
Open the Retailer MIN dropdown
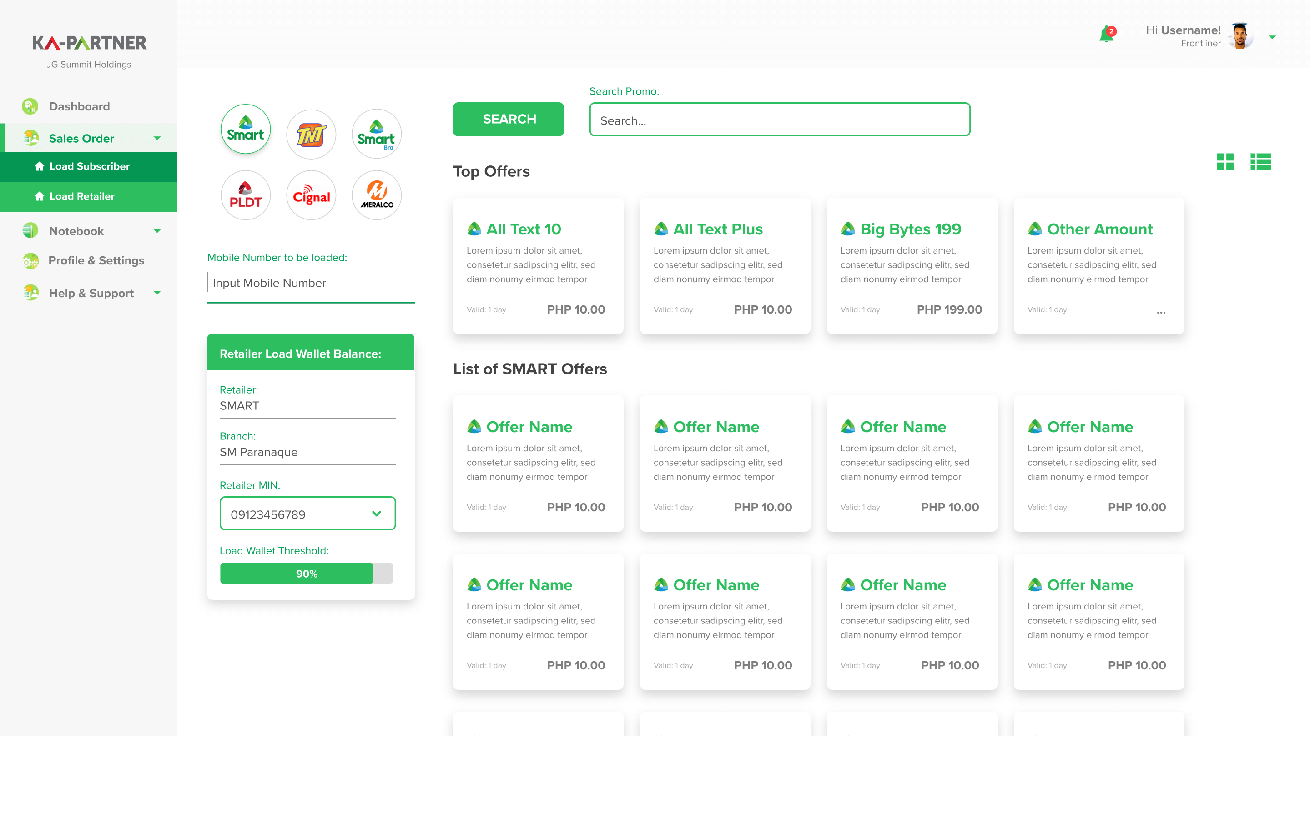coord(307,514)
